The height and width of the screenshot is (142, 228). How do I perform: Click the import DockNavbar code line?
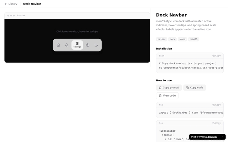[x=191, y=113]
